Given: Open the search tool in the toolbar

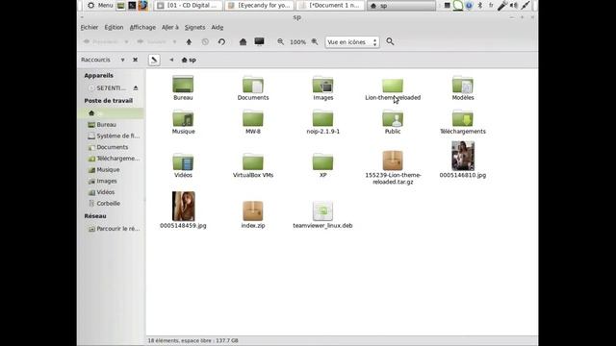Looking at the screenshot, I should coord(390,41).
